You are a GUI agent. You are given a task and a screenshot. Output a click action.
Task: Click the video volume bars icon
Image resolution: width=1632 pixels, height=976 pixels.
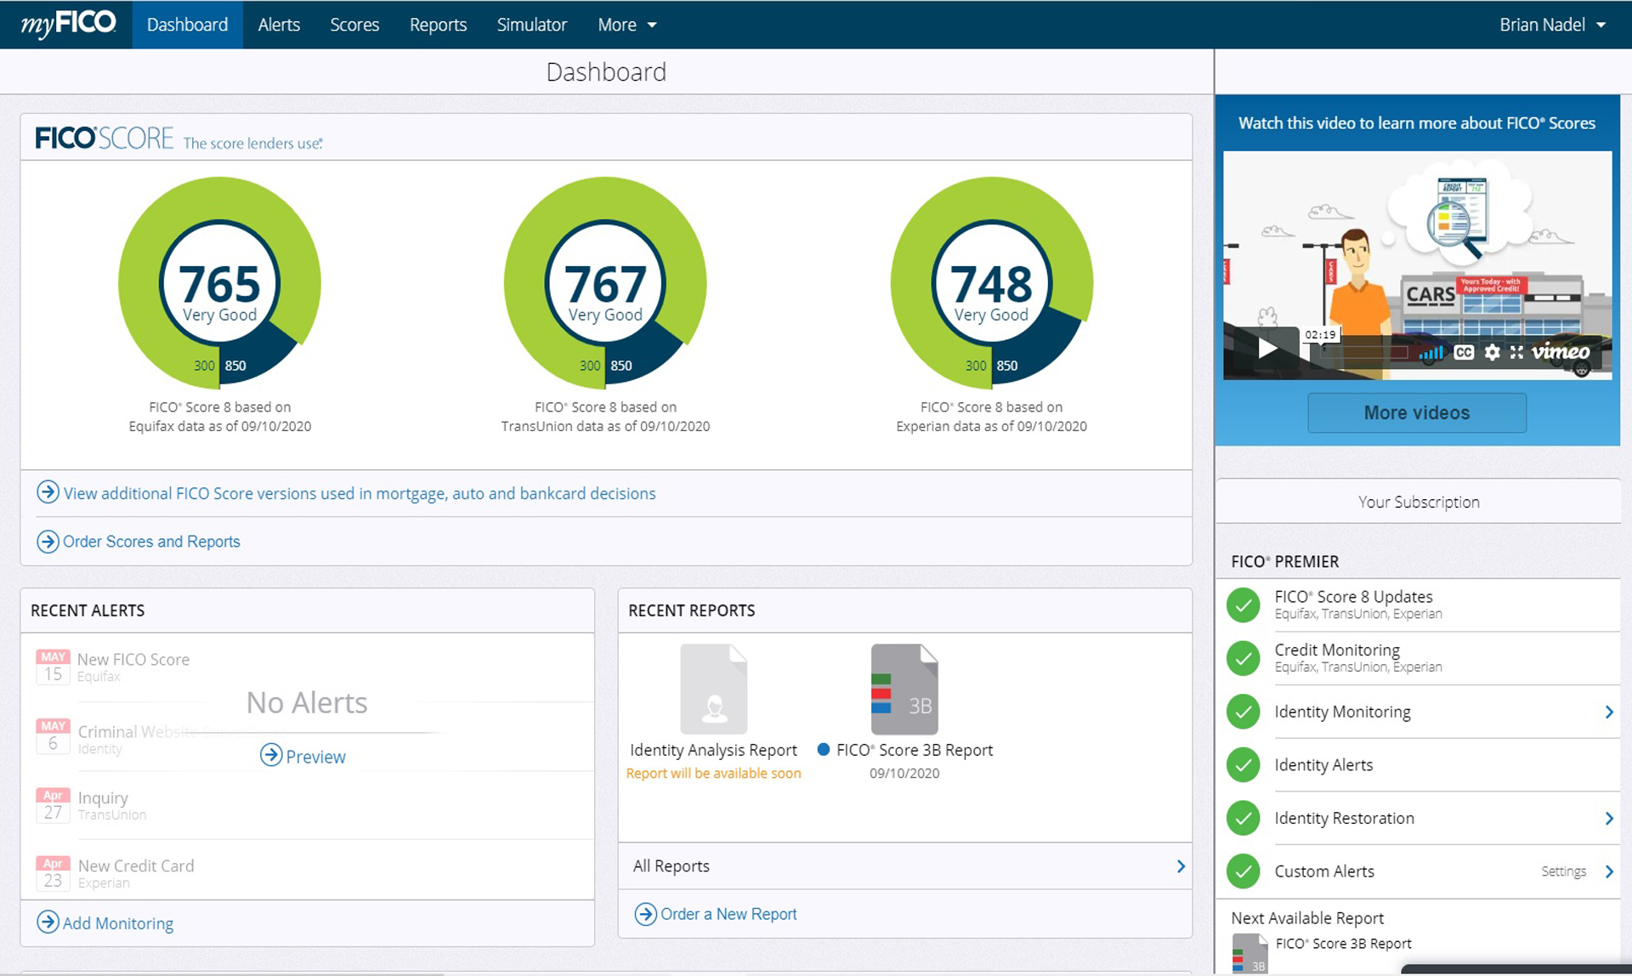click(x=1431, y=352)
